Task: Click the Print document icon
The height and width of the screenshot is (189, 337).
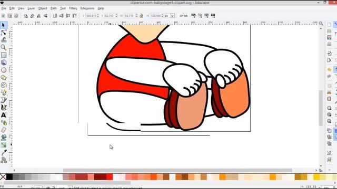Action: coord(329,44)
